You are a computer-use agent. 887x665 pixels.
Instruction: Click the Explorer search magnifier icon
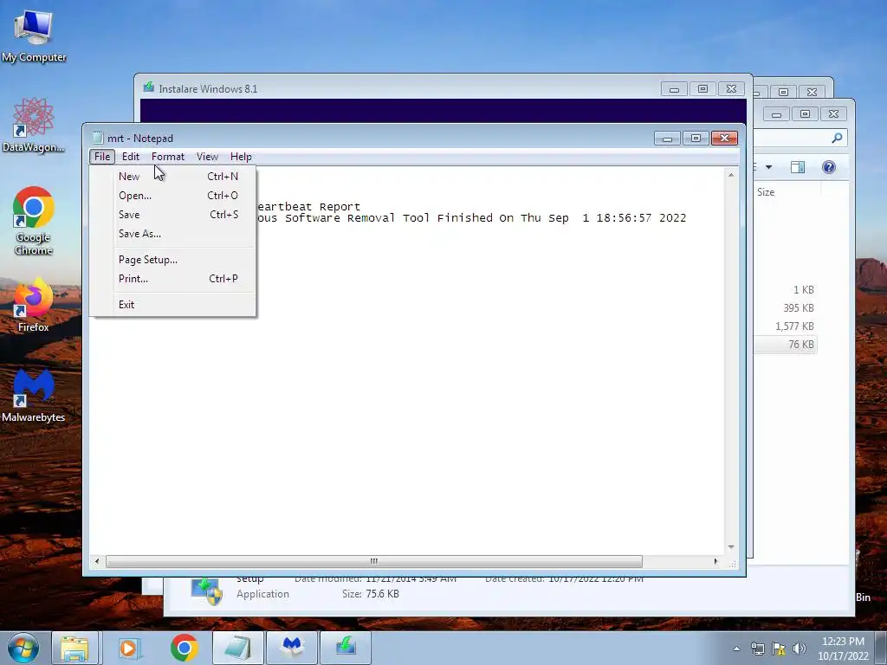click(x=837, y=138)
